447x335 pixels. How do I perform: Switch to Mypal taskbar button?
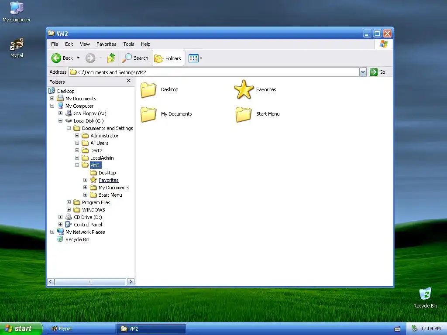tap(81, 328)
